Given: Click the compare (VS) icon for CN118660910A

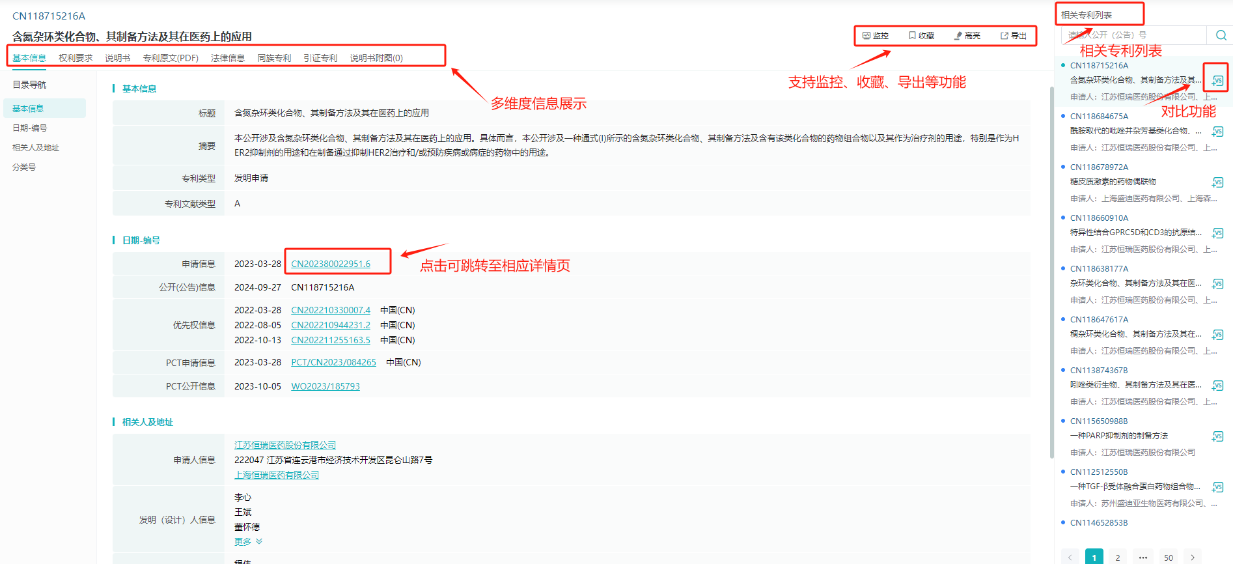Looking at the screenshot, I should (x=1217, y=233).
